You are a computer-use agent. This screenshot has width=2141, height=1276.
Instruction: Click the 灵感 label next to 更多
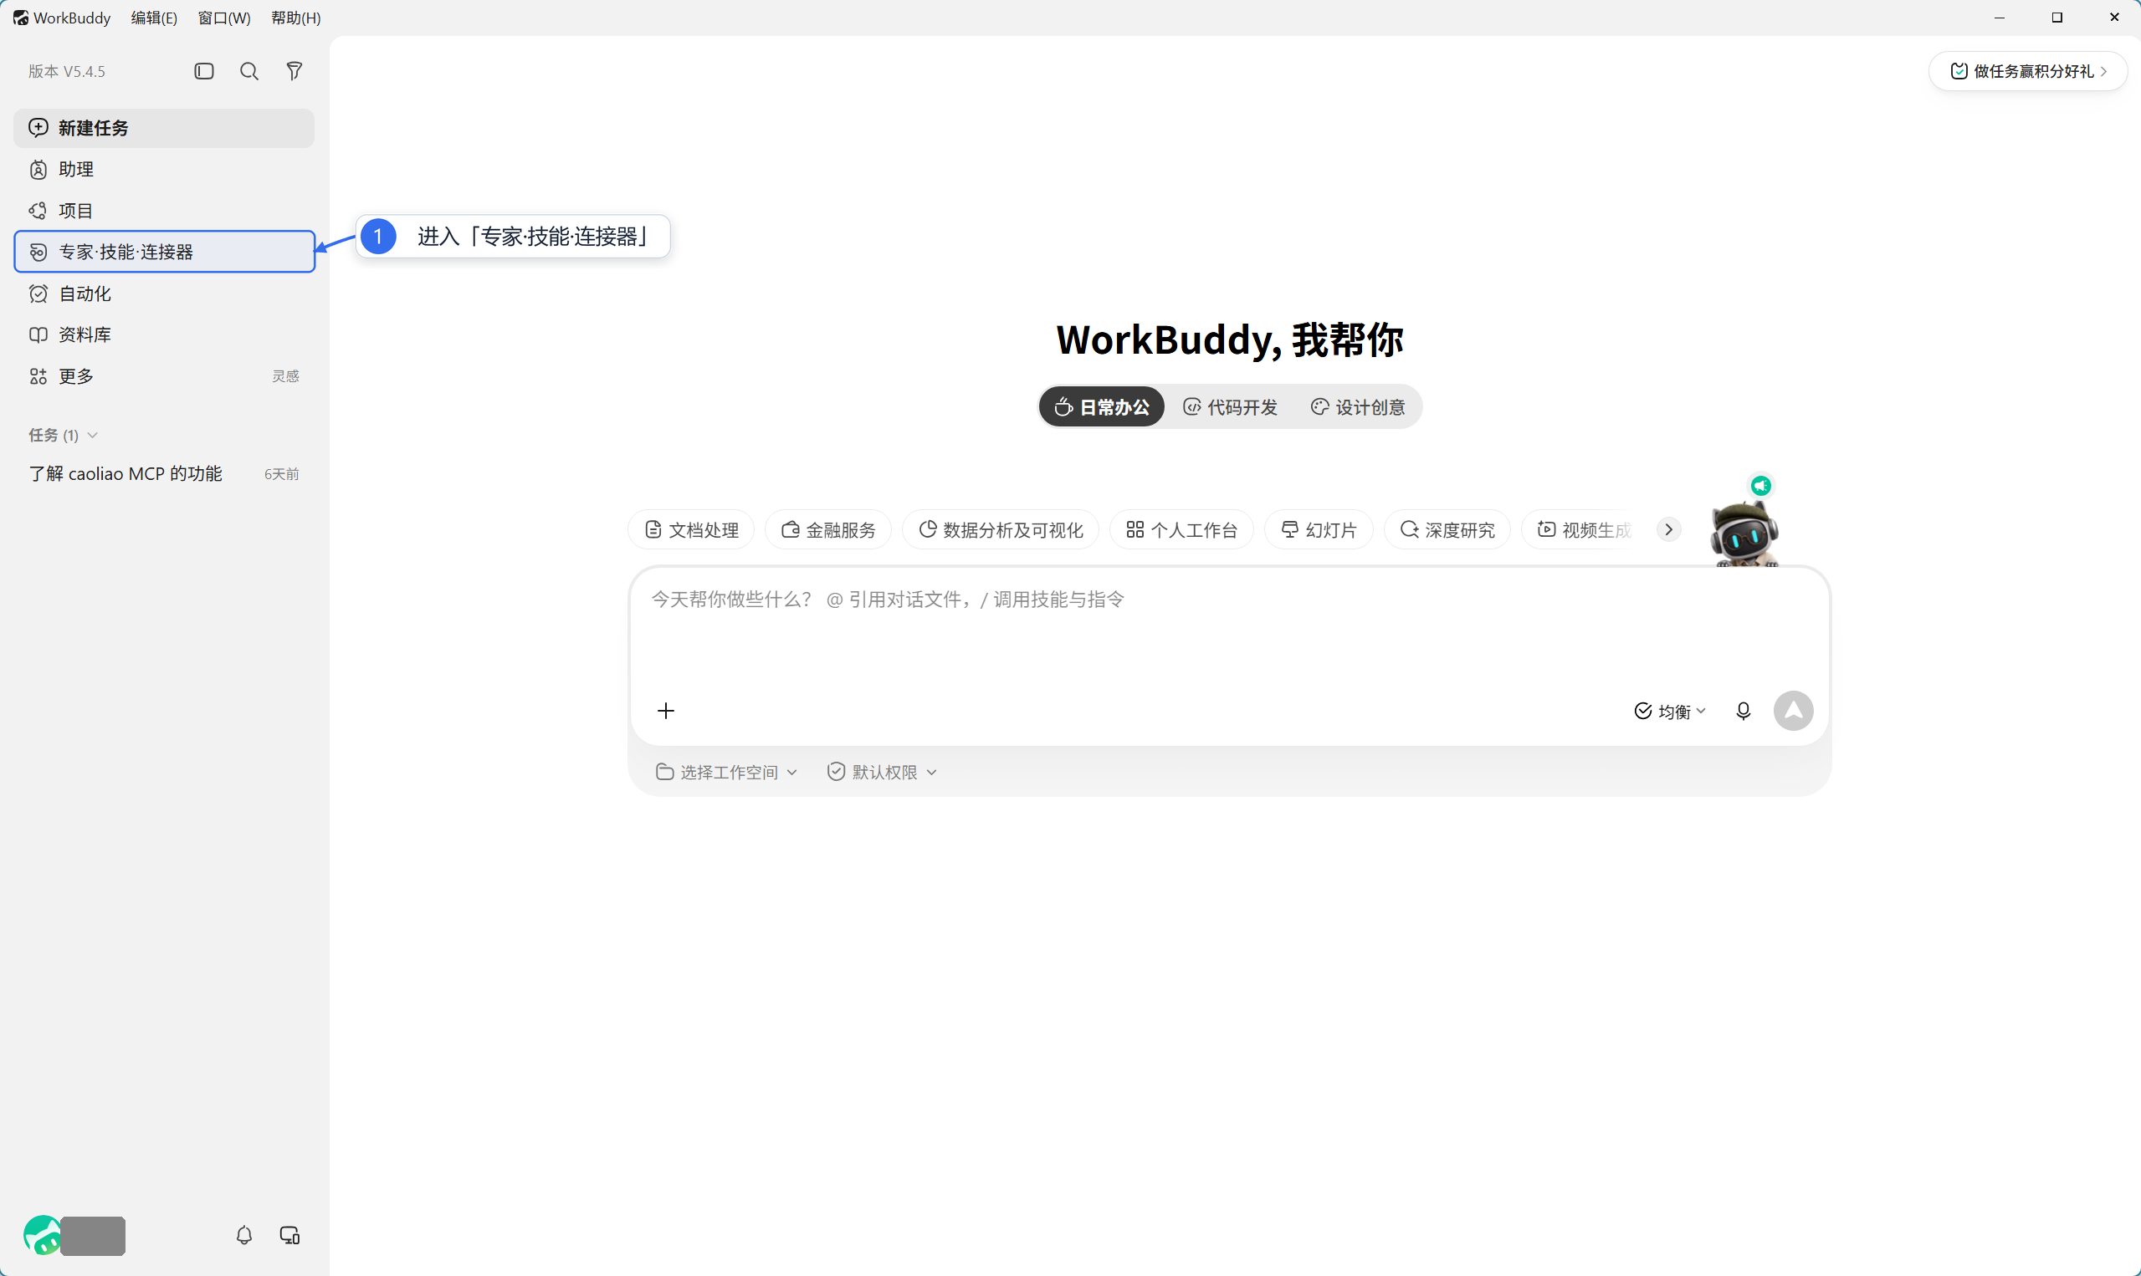[x=285, y=375]
